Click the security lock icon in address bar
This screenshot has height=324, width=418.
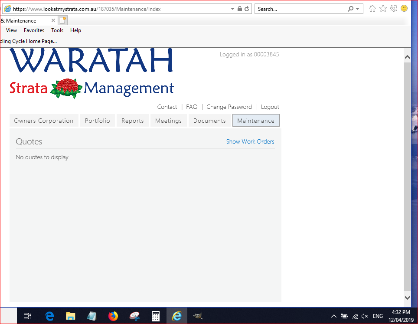pos(240,9)
